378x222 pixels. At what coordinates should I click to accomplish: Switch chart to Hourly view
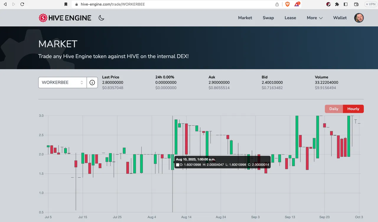pyautogui.click(x=353, y=109)
